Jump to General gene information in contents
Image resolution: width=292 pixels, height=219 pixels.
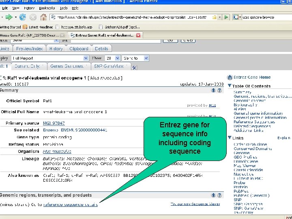pos(258,114)
